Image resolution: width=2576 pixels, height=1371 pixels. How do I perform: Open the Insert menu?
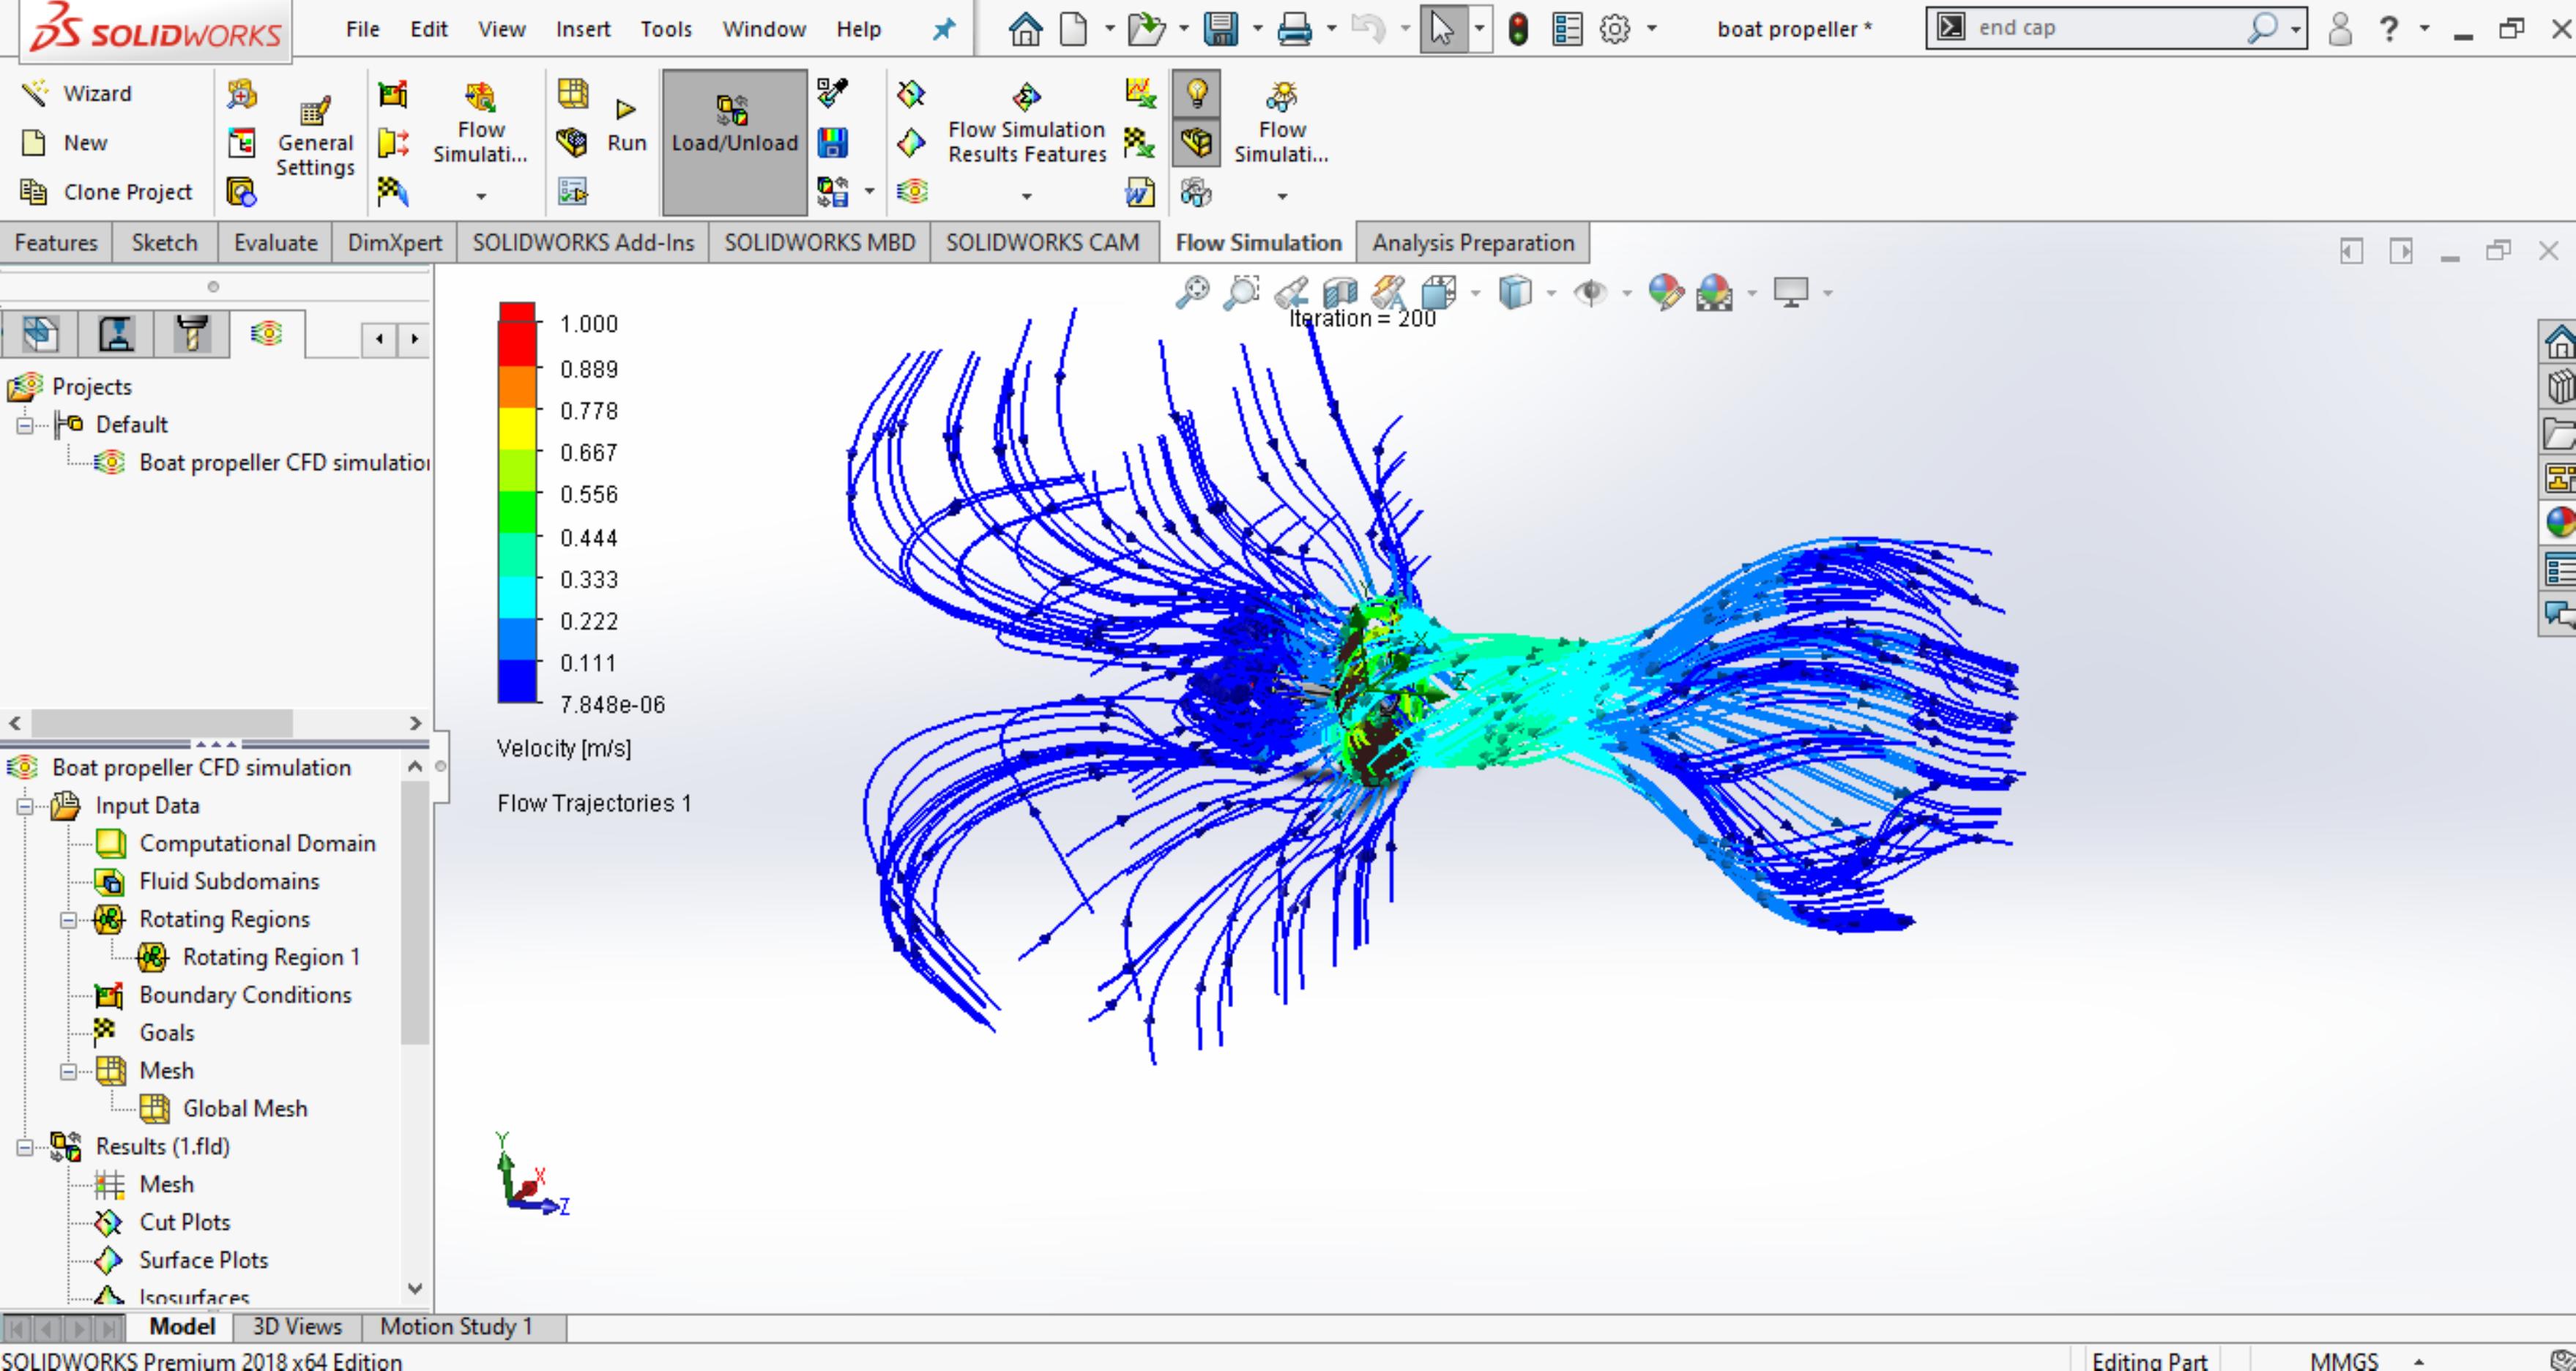coord(583,29)
